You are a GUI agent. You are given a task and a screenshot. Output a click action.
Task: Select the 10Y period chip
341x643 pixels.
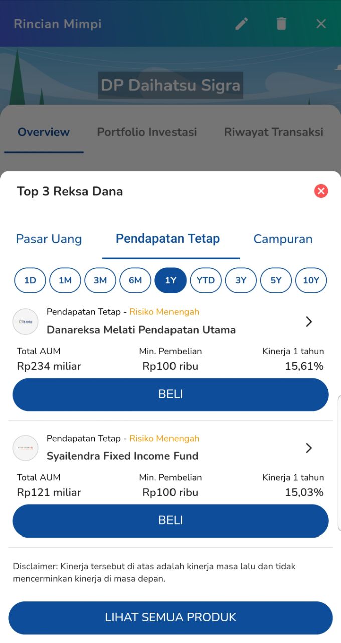click(311, 280)
